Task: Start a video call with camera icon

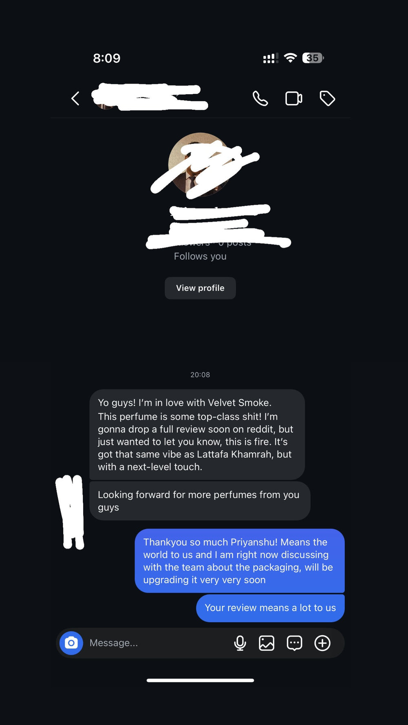Action: click(294, 98)
